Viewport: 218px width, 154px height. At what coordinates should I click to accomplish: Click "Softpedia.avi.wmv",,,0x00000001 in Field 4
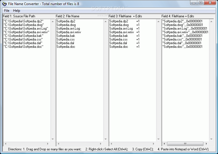pyautogui.click(x=185, y=32)
